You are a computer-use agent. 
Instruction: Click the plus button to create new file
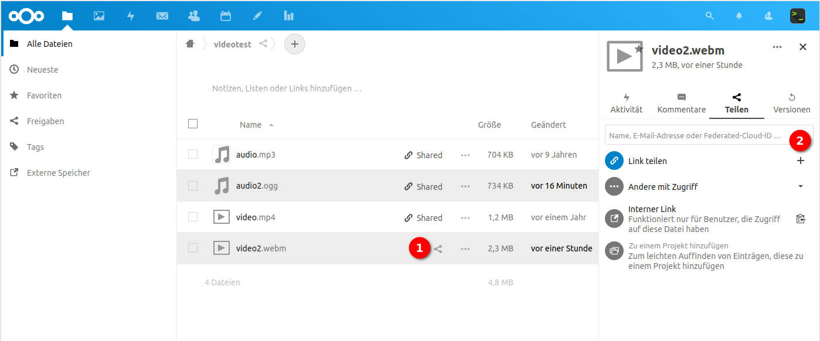coord(295,44)
